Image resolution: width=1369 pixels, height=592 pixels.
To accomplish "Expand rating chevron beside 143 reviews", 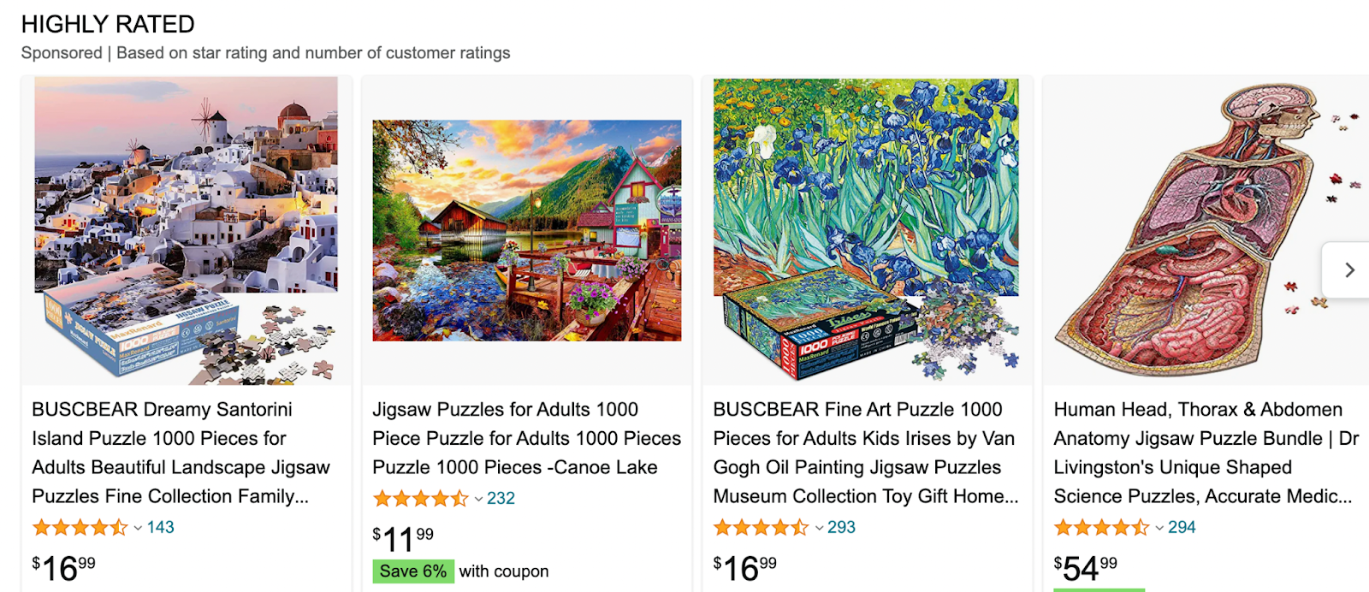I will [138, 528].
